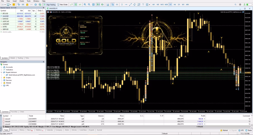Open the Insert menu
Image resolution: width=253 pixels, height=135 pixels.
coord(15,1)
